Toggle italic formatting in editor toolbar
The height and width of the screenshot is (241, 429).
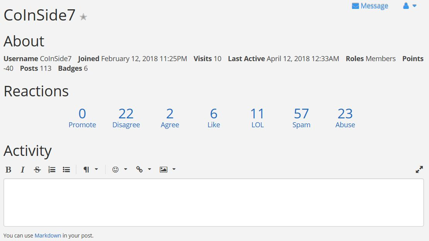coord(23,169)
